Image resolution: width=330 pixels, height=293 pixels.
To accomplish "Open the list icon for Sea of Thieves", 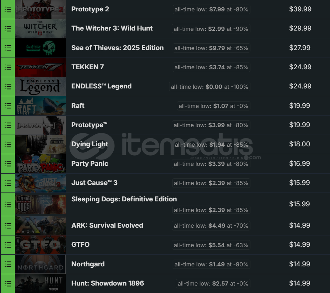I will click(x=8, y=48).
